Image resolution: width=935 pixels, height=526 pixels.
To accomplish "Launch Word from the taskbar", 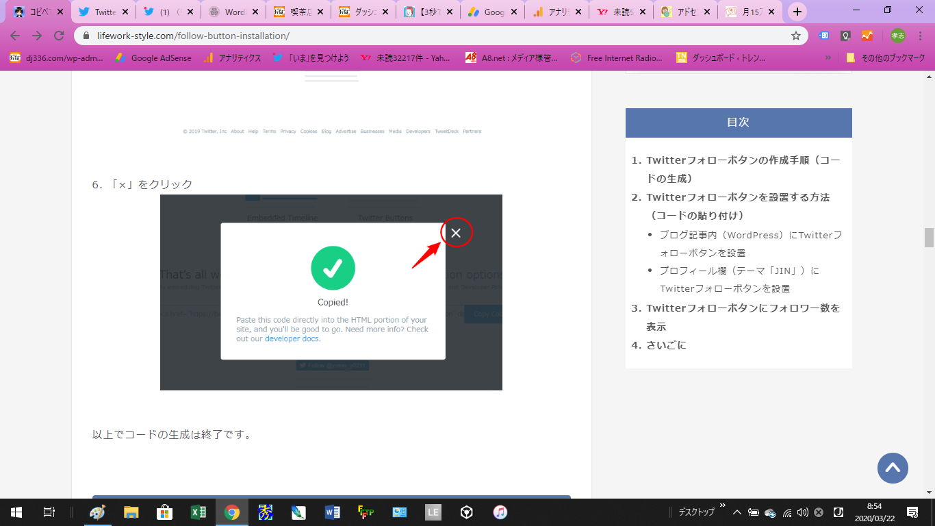I will point(333,512).
